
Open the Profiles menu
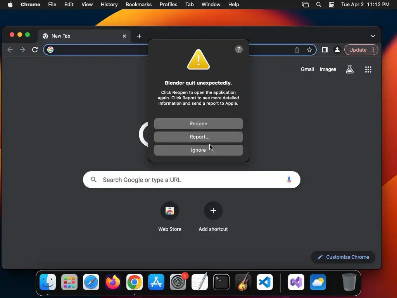[168, 4]
